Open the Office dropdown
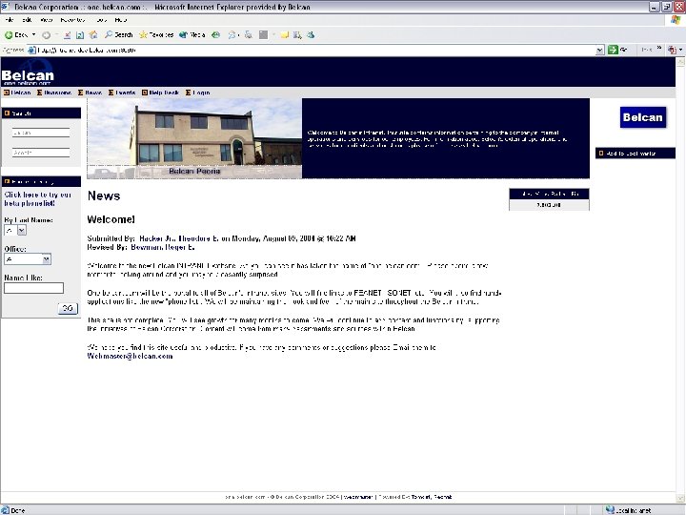This screenshot has width=686, height=515. coord(28,259)
